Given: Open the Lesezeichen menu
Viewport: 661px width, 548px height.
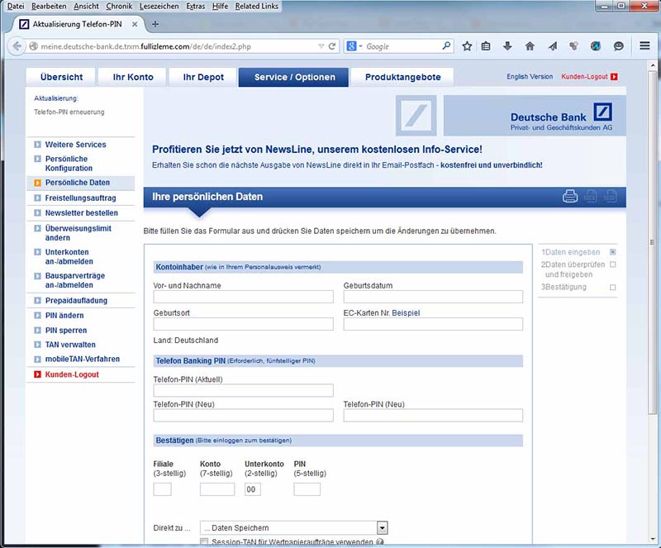Looking at the screenshot, I should pos(159,7).
